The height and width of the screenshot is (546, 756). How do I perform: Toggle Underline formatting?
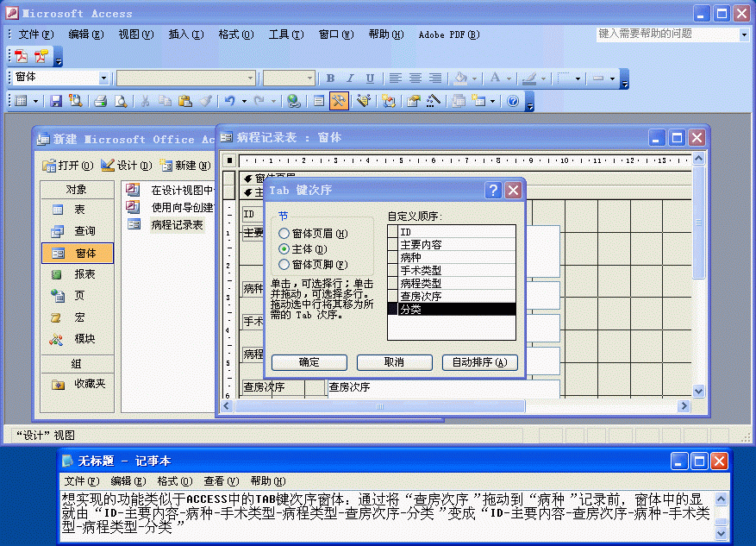pyautogui.click(x=370, y=78)
